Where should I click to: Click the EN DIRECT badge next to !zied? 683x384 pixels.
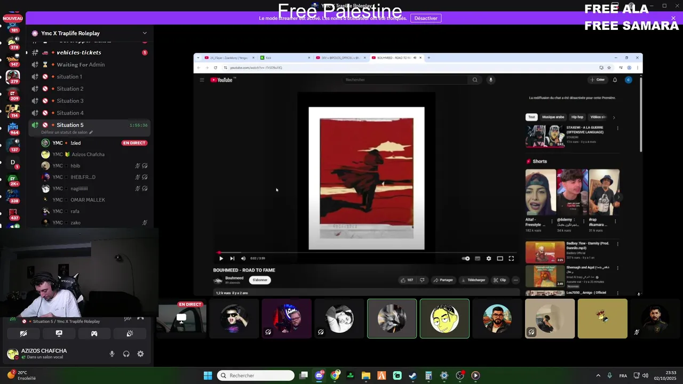click(134, 143)
